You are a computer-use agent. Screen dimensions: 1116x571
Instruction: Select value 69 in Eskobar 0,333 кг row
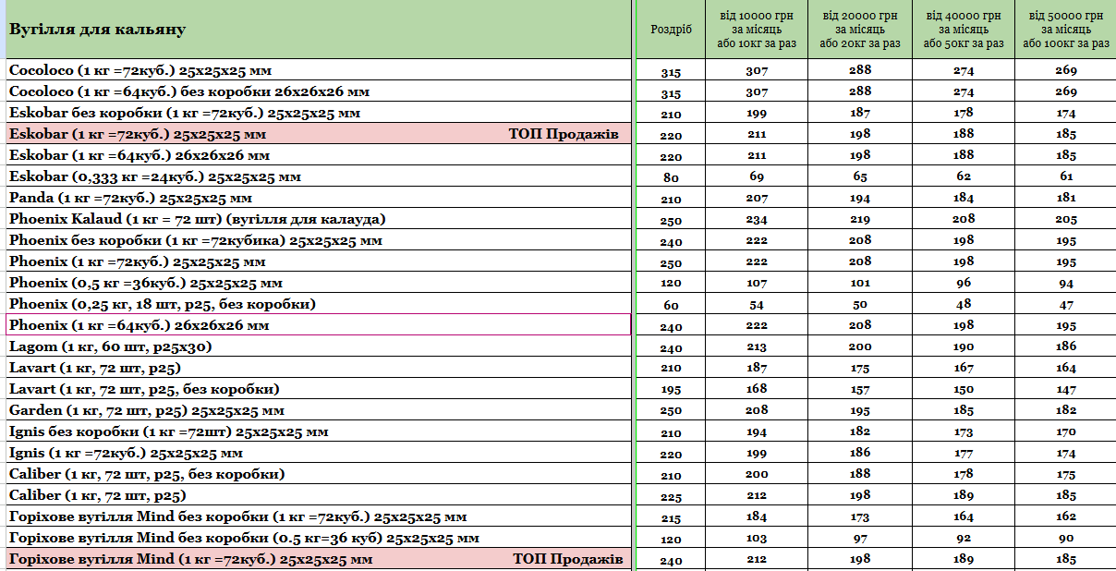point(757,177)
